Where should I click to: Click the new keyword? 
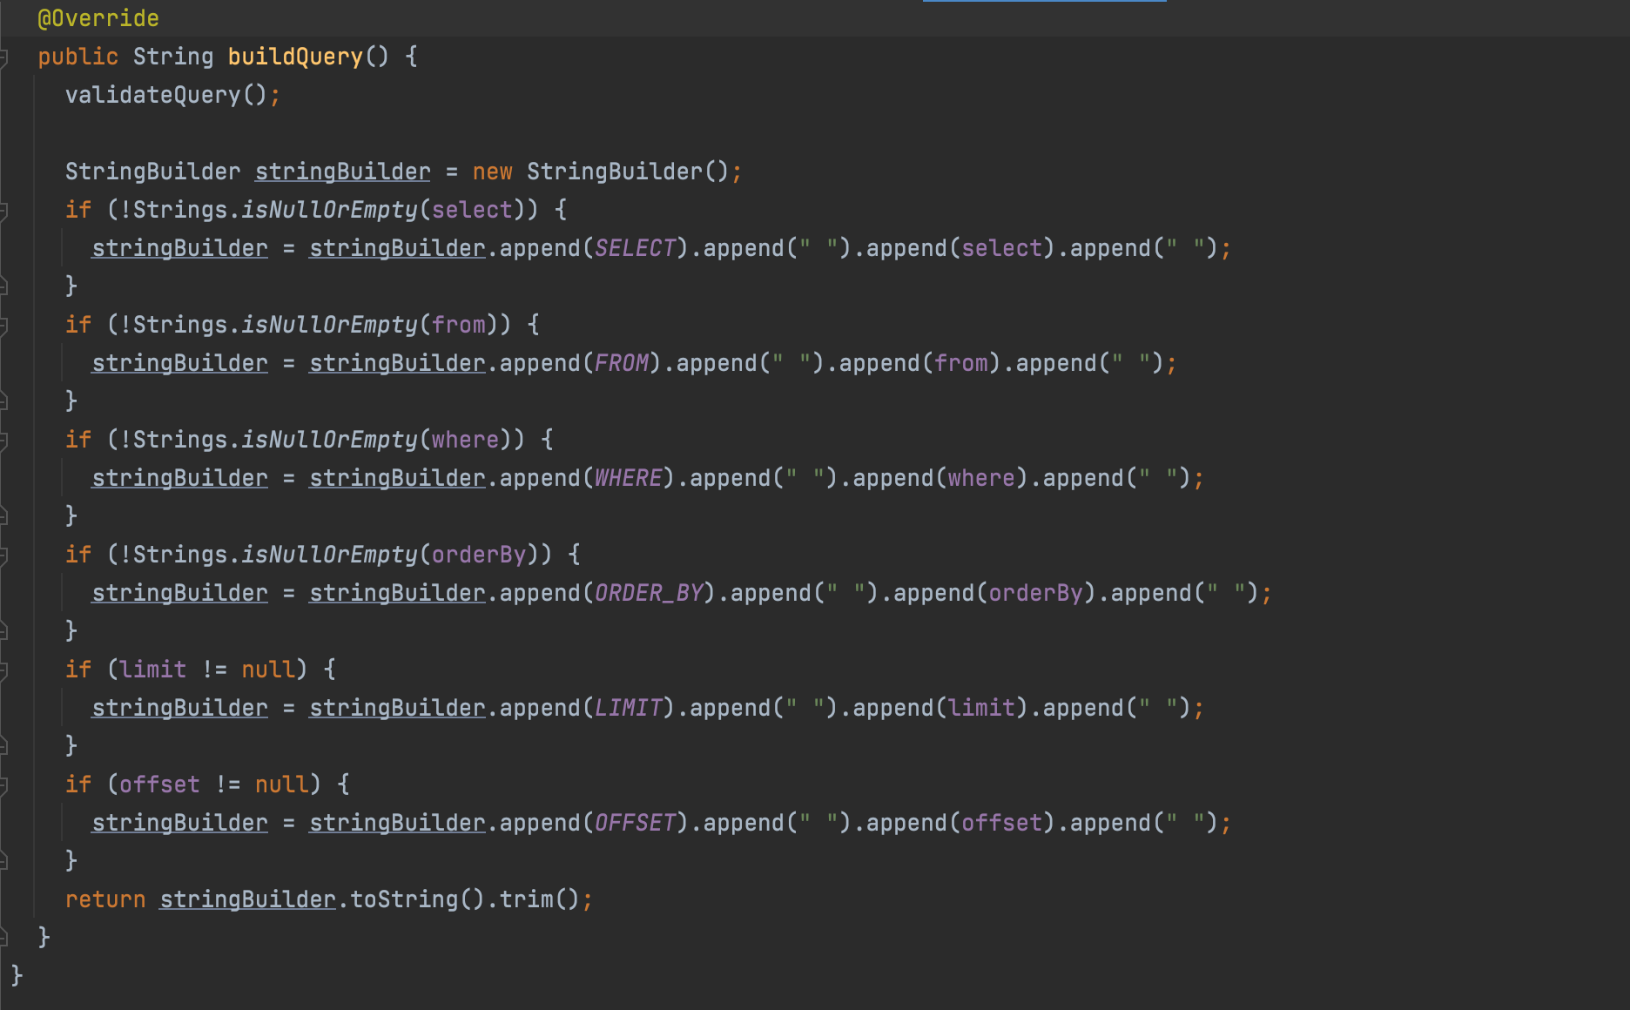pos(492,172)
